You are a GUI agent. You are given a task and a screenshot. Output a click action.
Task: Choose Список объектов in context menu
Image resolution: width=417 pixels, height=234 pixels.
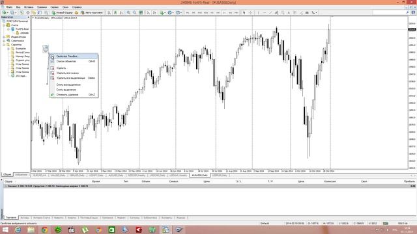[x=74, y=61]
